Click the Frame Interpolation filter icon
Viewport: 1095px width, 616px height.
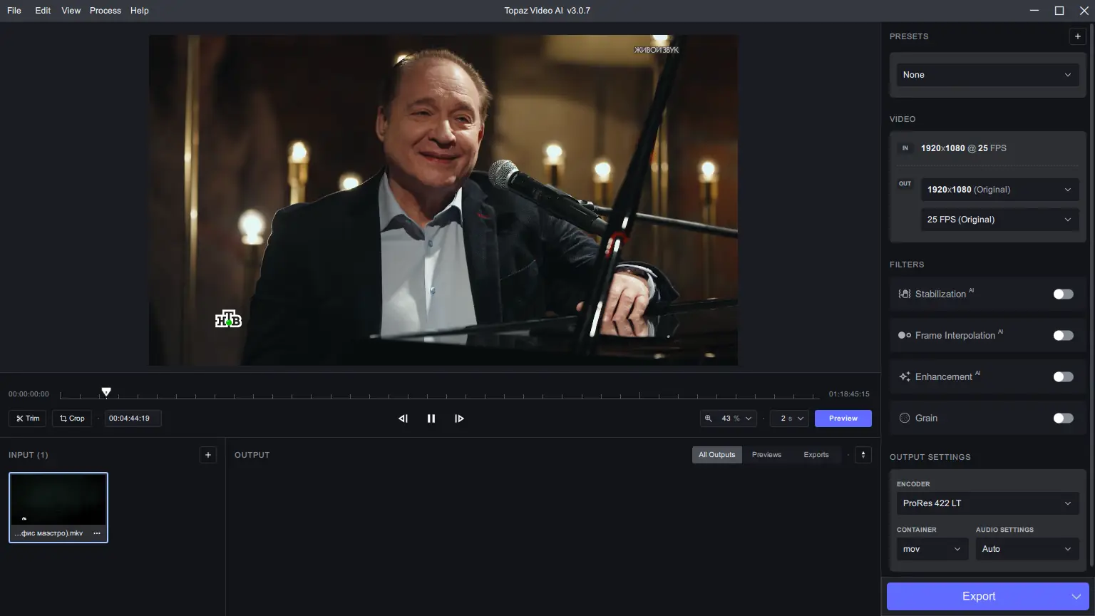[904, 335]
